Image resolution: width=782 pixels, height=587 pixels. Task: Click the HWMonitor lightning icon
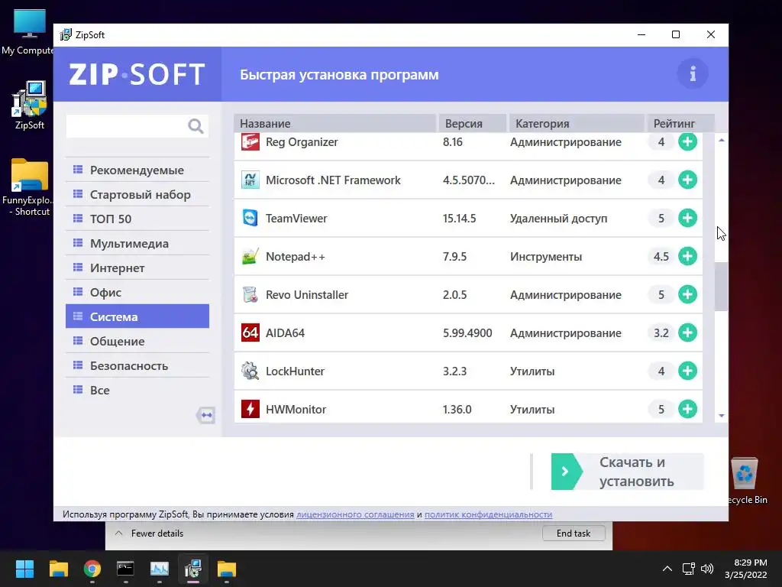(x=250, y=410)
